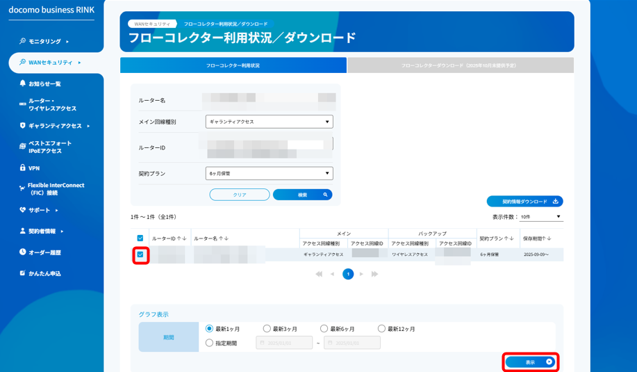Click ワイヤレスアクセス cell in table
This screenshot has height=372, width=637.
click(x=410, y=254)
